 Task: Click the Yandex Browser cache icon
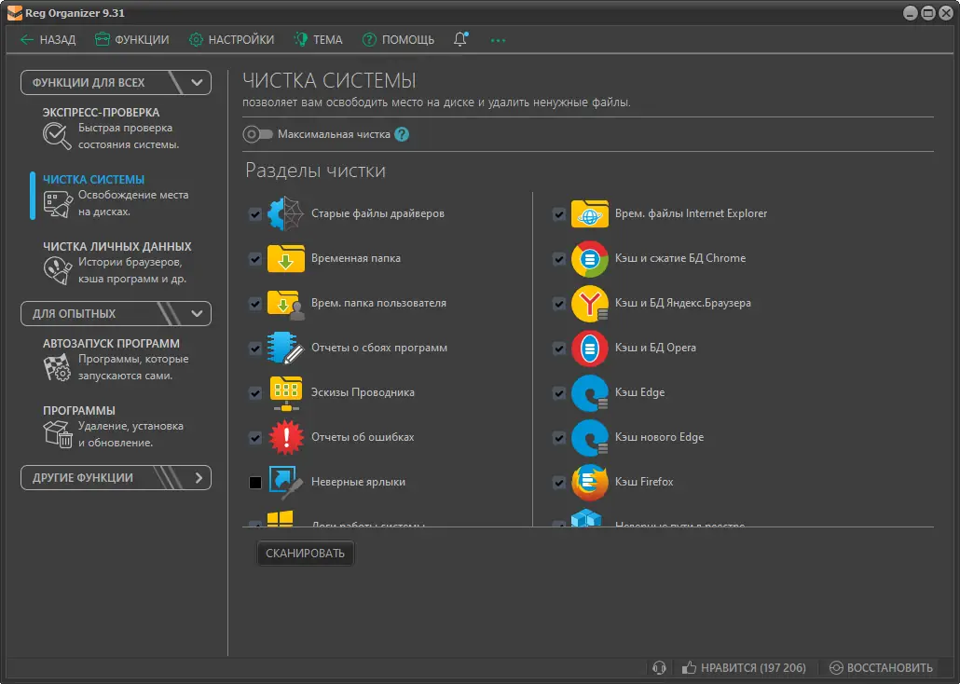pos(589,304)
